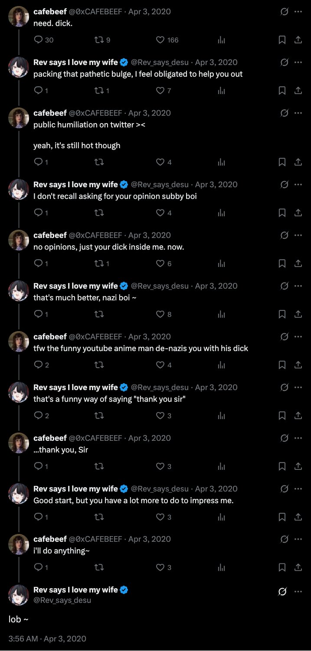311x651 pixels.
Task: Click the "Apr 3, 2020" date on the "i'll do anything~" tweet
Action: (150, 539)
